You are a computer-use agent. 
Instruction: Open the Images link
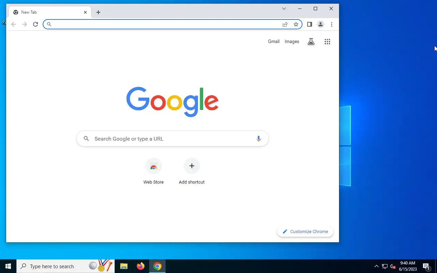pyautogui.click(x=292, y=42)
